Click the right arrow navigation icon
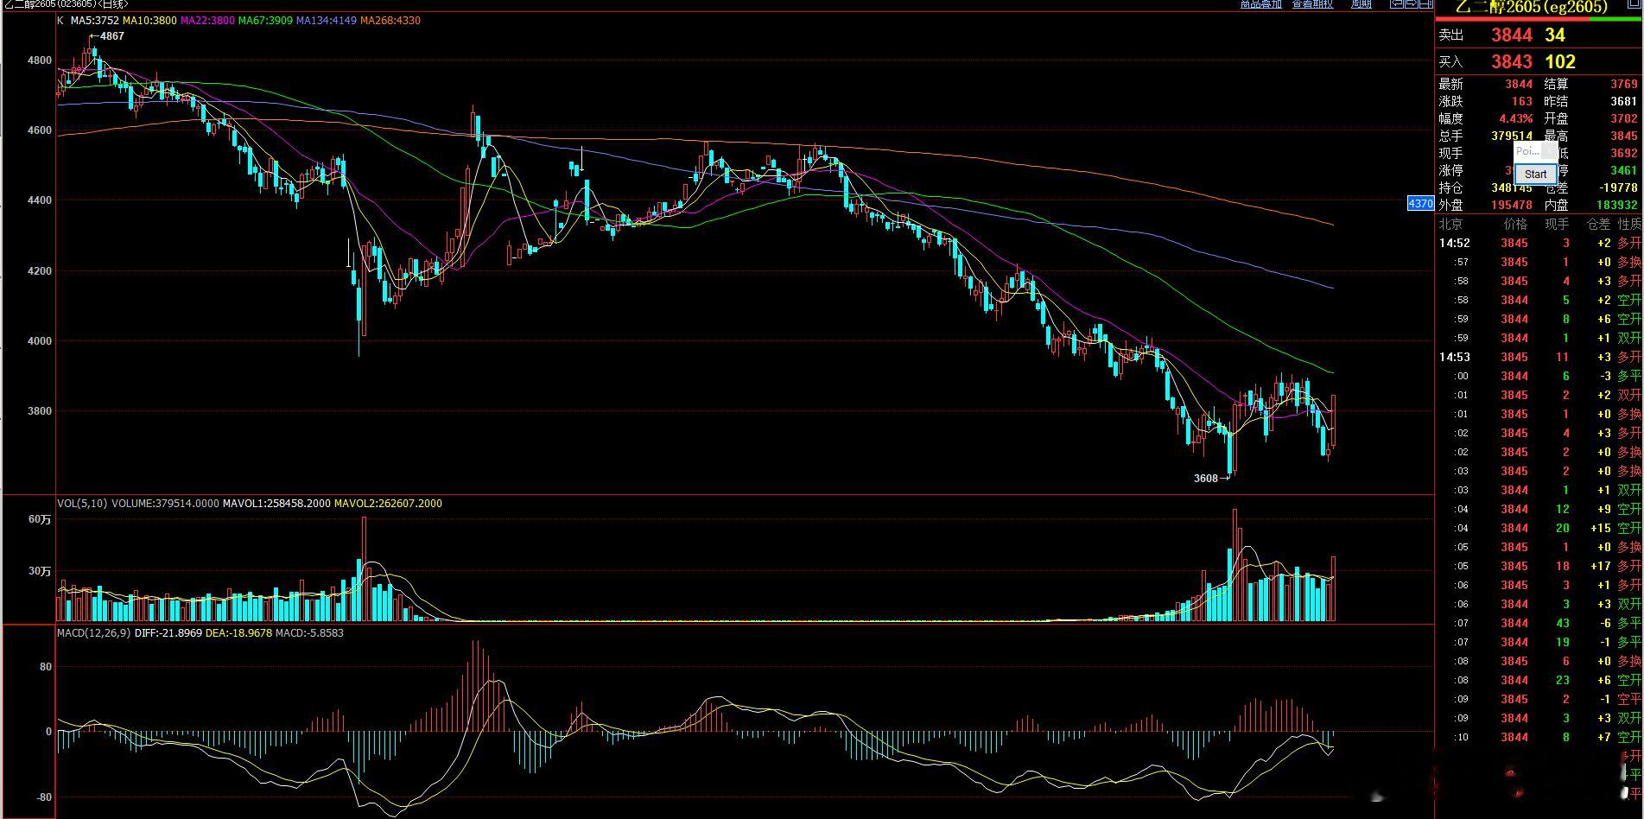The height and width of the screenshot is (819, 1644). click(x=1411, y=4)
